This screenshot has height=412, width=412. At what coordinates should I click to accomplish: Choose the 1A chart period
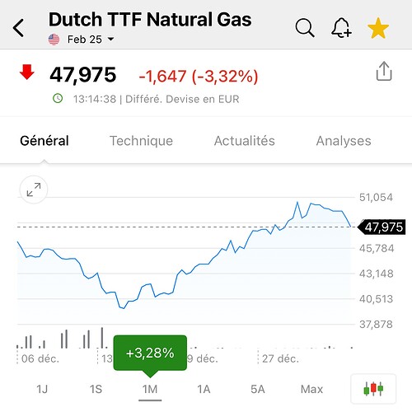(x=204, y=389)
